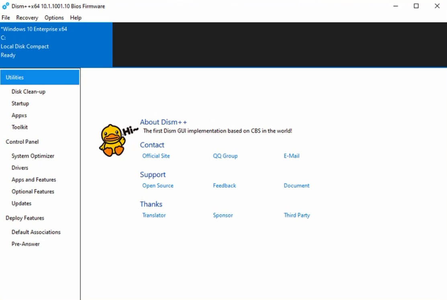Open the Toolkit section

coord(20,127)
